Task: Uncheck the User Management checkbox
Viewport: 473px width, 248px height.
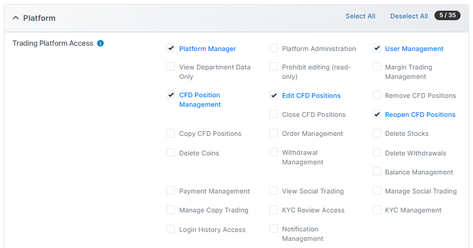Action: [x=377, y=48]
